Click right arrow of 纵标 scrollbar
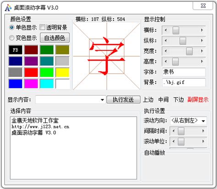Screen dimensions: 217x189 pyautogui.click(x=202, y=41)
